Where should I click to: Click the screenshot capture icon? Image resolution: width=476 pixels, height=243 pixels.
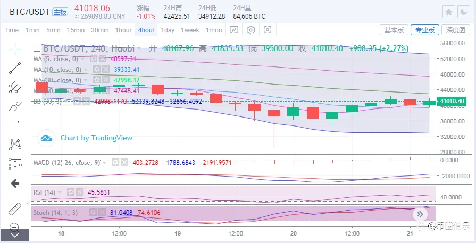267,30
